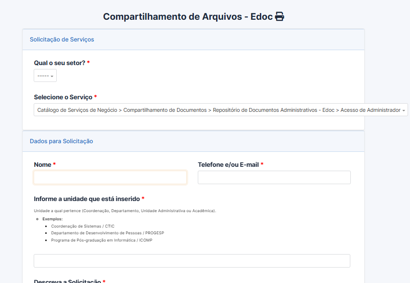Open the 'Qual o seu setor?' dropdown
Screen dimensions: 410x283
[x=45, y=76]
